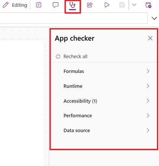Click the Editing pencil icon
The width and height of the screenshot is (159, 166).
click(6, 5)
